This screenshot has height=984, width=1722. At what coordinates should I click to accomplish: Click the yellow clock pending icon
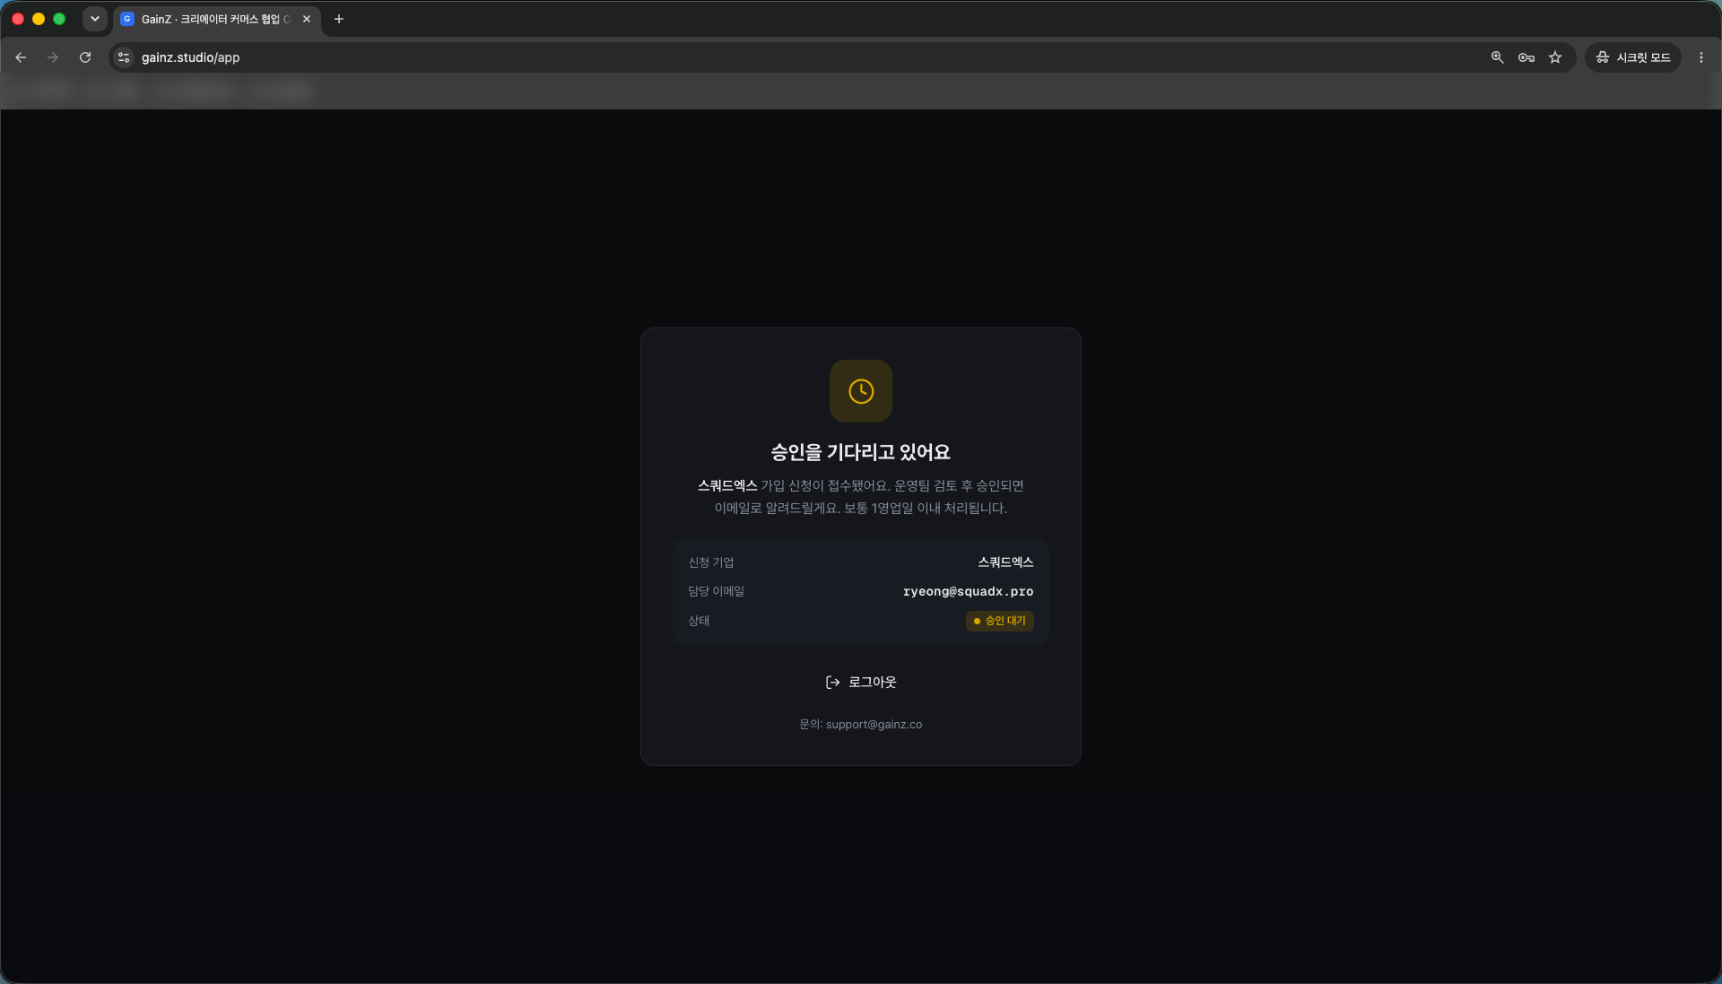tap(861, 391)
